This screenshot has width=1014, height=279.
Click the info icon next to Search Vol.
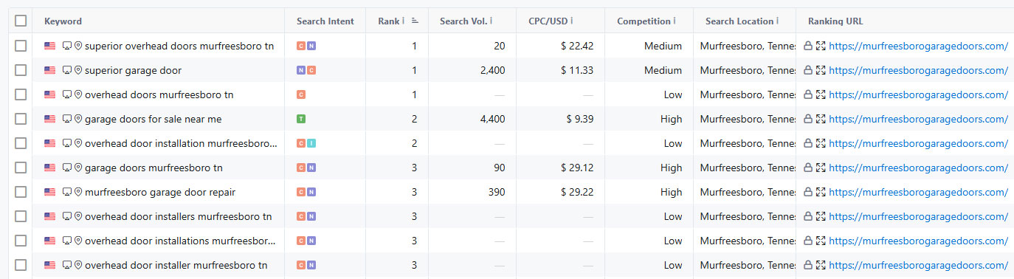[x=491, y=21]
